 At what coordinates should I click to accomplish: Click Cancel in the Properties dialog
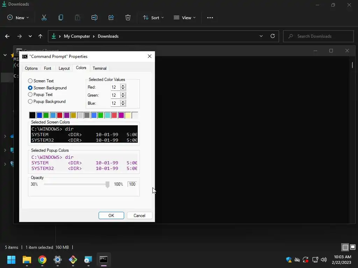(139, 216)
